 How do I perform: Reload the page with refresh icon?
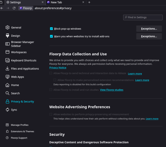pyautogui.click(x=14, y=8)
